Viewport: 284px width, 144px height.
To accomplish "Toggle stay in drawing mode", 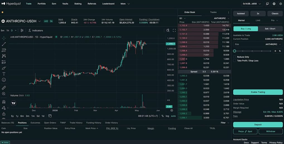I will 4,108.
